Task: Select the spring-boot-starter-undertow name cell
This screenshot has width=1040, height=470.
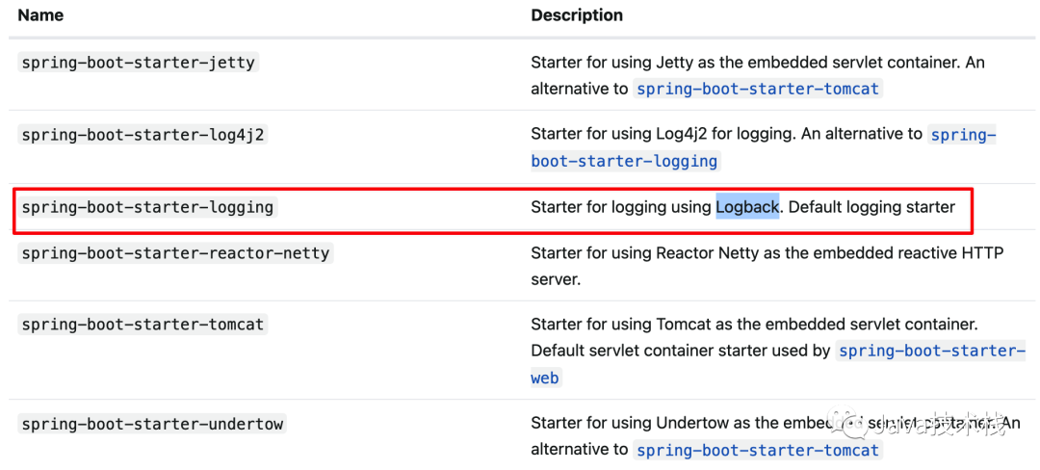Action: [152, 424]
